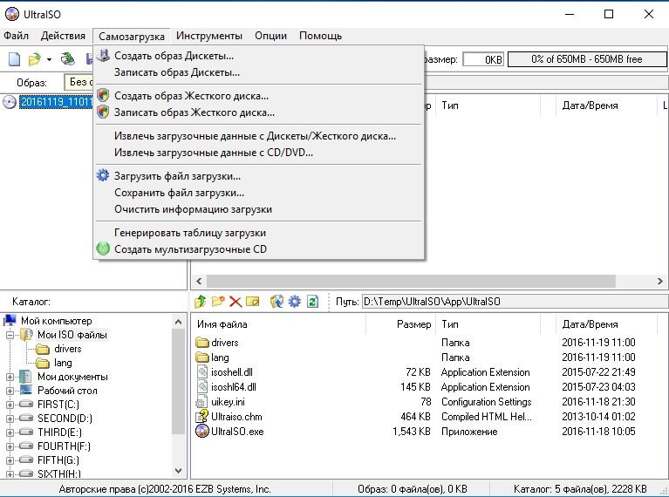The image size is (669, 497).
Task: Click the disc icon of image 20161119_11011
Action: click(x=10, y=102)
